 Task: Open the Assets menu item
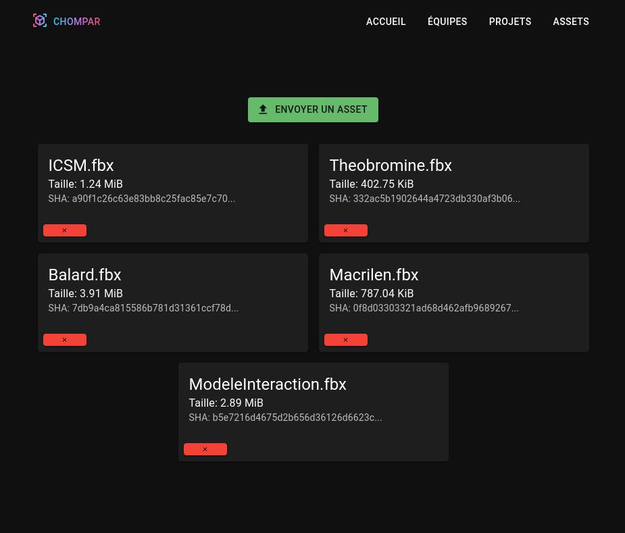point(571,22)
